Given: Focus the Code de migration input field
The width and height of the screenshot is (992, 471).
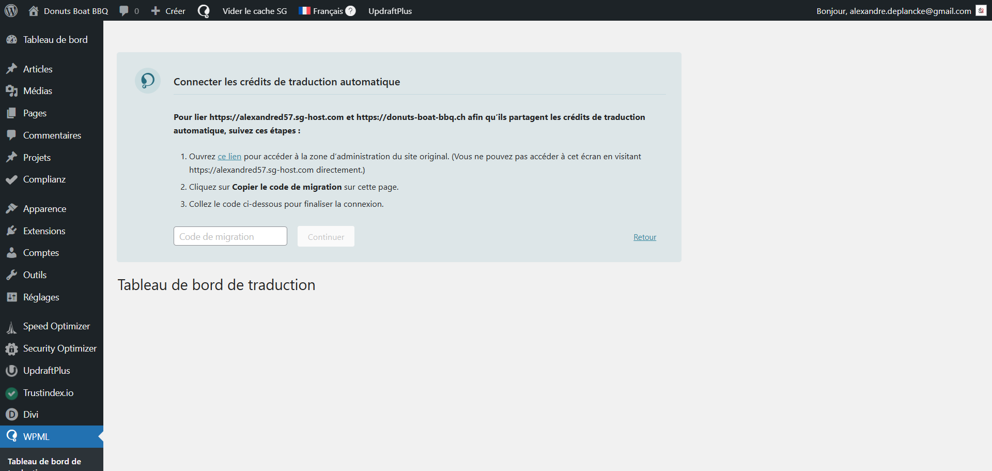Looking at the screenshot, I should [230, 236].
